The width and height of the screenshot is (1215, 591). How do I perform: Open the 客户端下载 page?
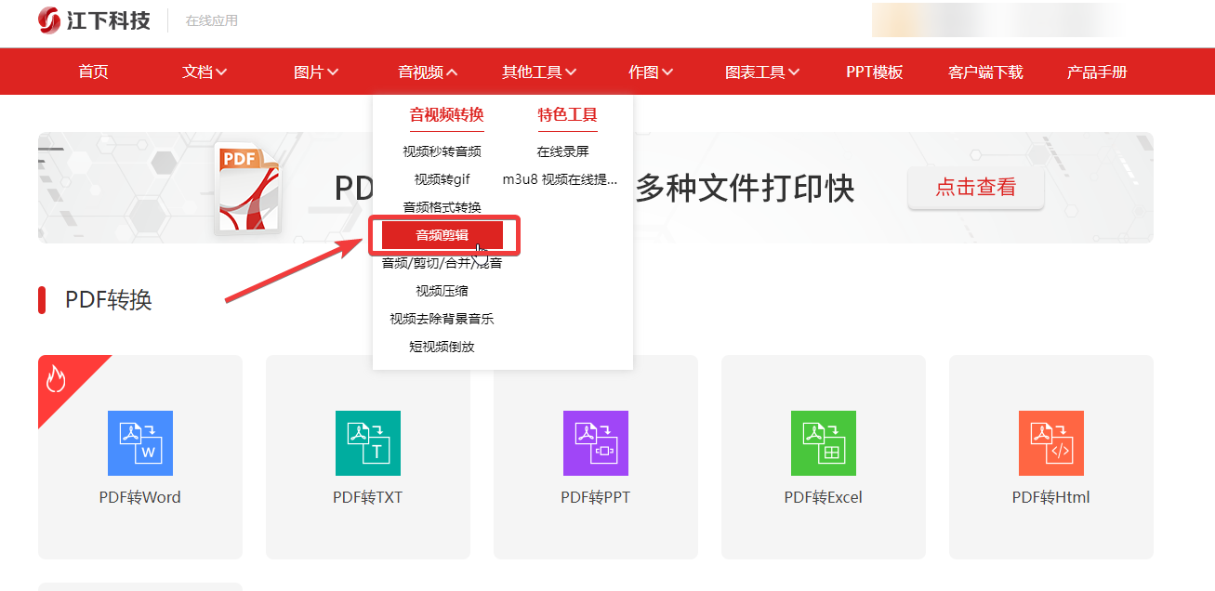click(985, 72)
